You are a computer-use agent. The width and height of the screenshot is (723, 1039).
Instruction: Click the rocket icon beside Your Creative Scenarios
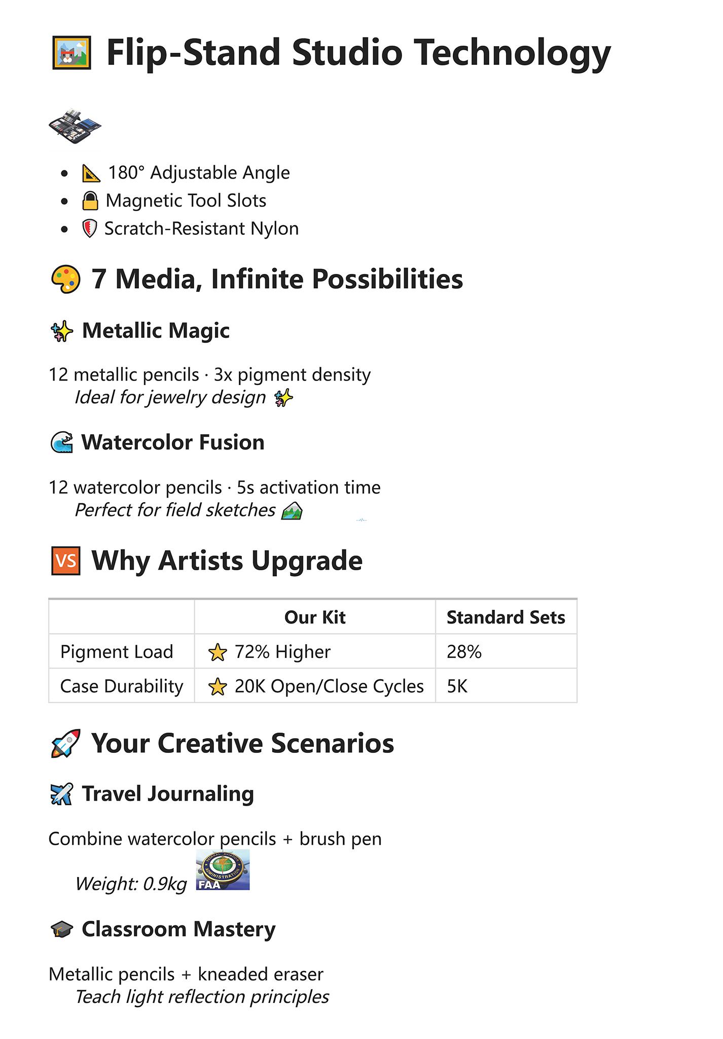pyautogui.click(x=66, y=744)
